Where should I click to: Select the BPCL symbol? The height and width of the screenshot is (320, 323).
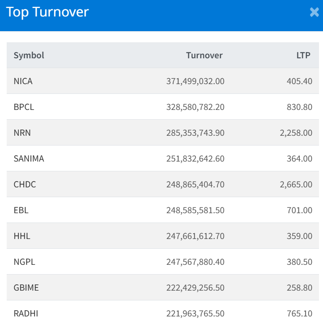tap(24, 107)
